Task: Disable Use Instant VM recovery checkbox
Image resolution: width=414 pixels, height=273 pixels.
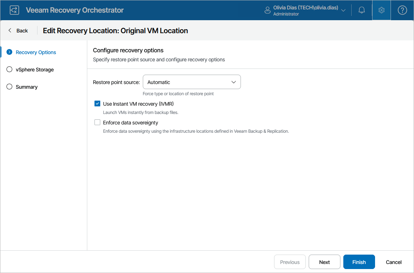Action: click(x=97, y=104)
